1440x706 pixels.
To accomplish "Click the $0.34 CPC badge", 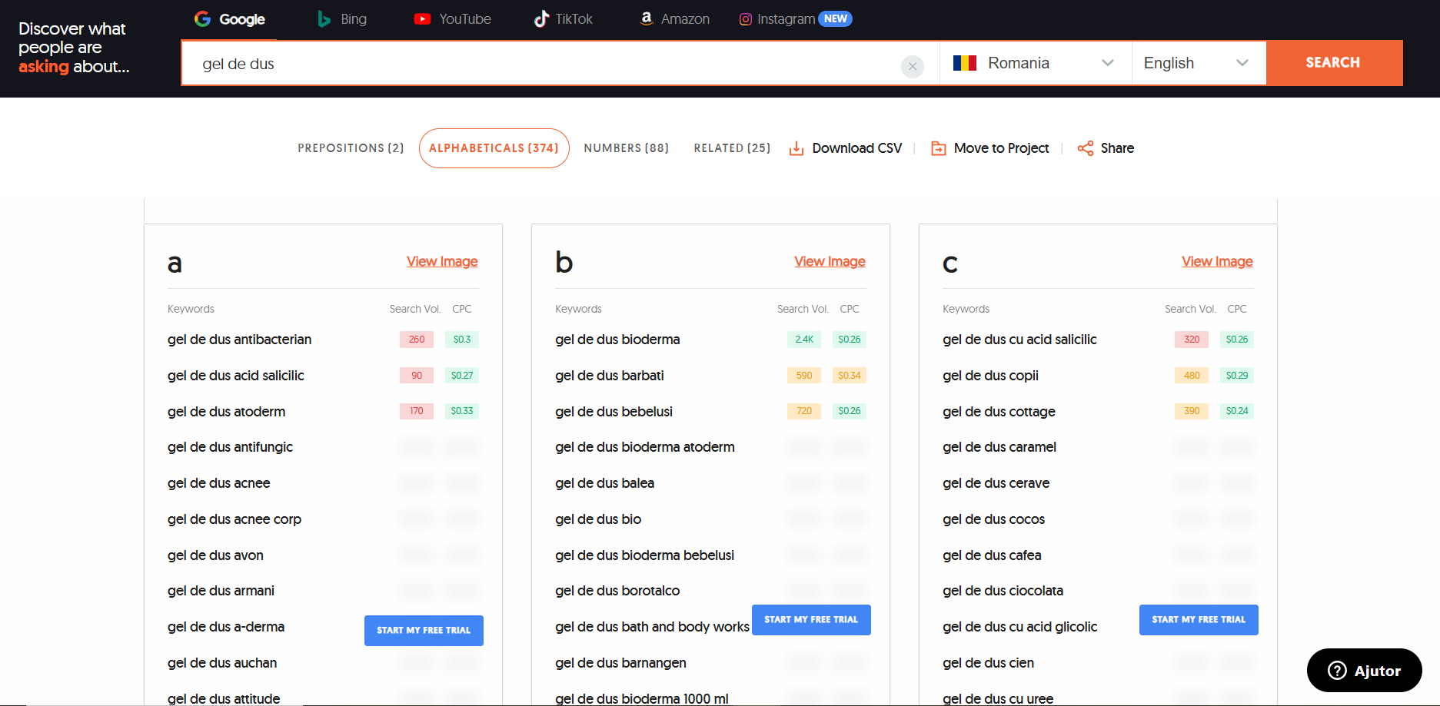I will click(850, 376).
